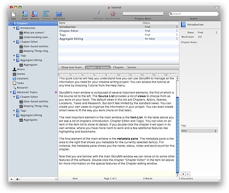This screenshot has width=229, height=193.
Task: Select Tags row in item list
Action: click(118, 35)
